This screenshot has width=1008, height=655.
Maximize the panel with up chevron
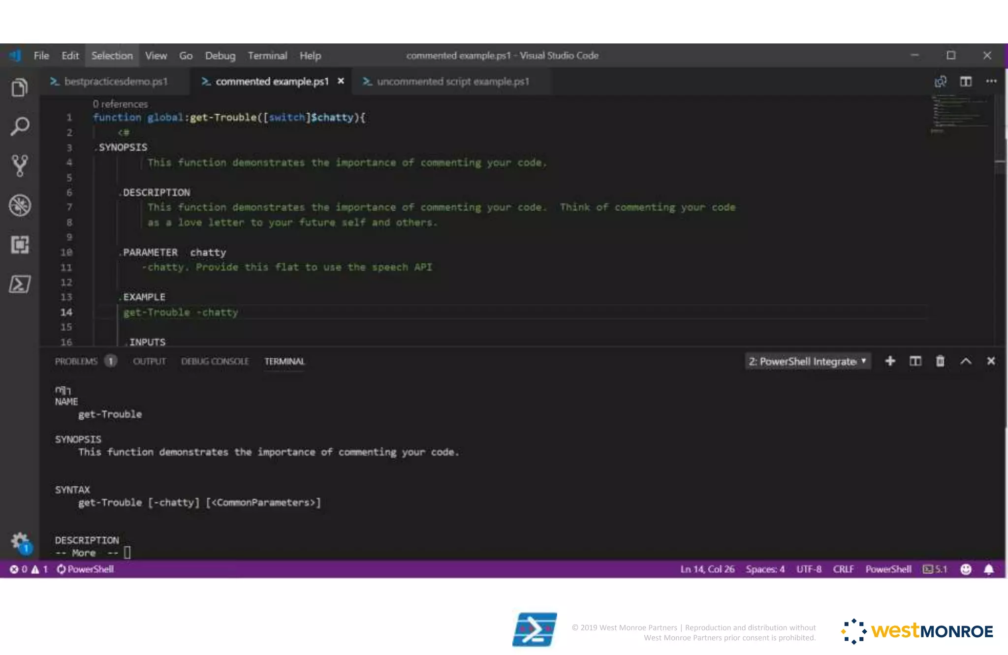[966, 361]
